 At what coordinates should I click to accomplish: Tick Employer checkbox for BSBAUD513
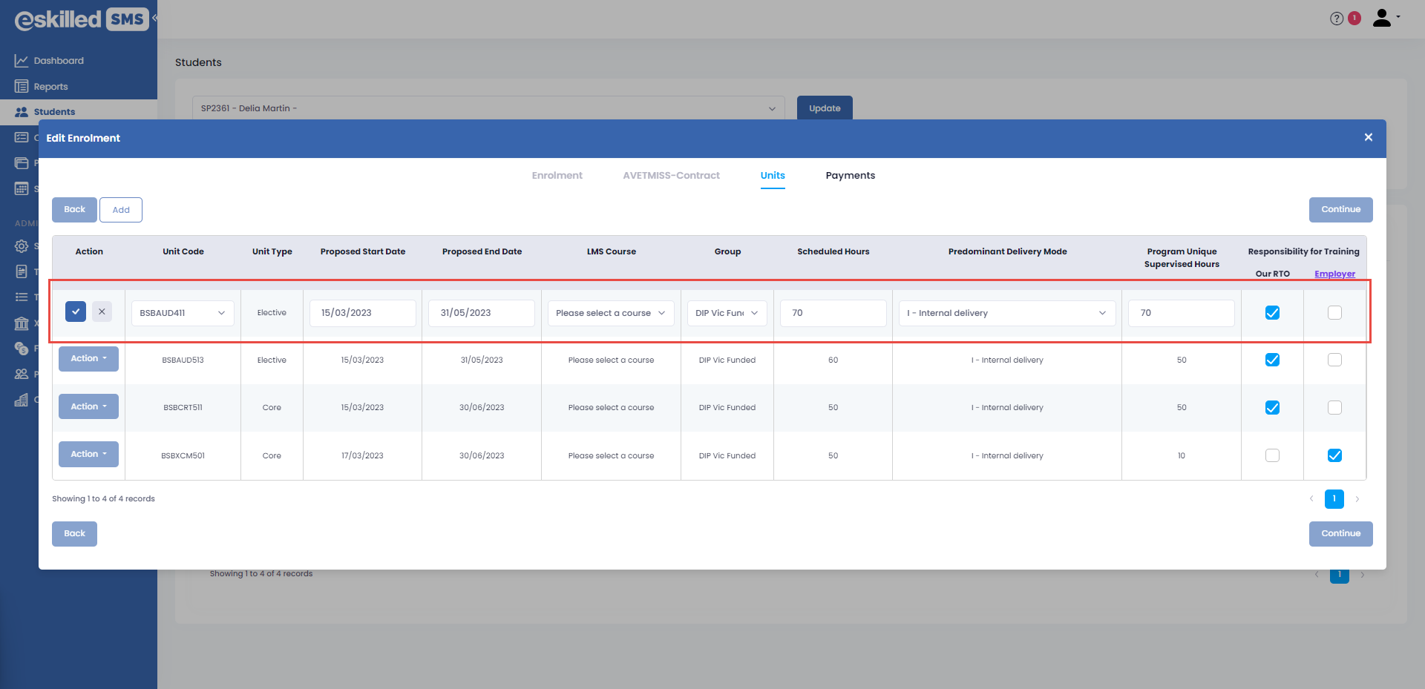(1334, 360)
